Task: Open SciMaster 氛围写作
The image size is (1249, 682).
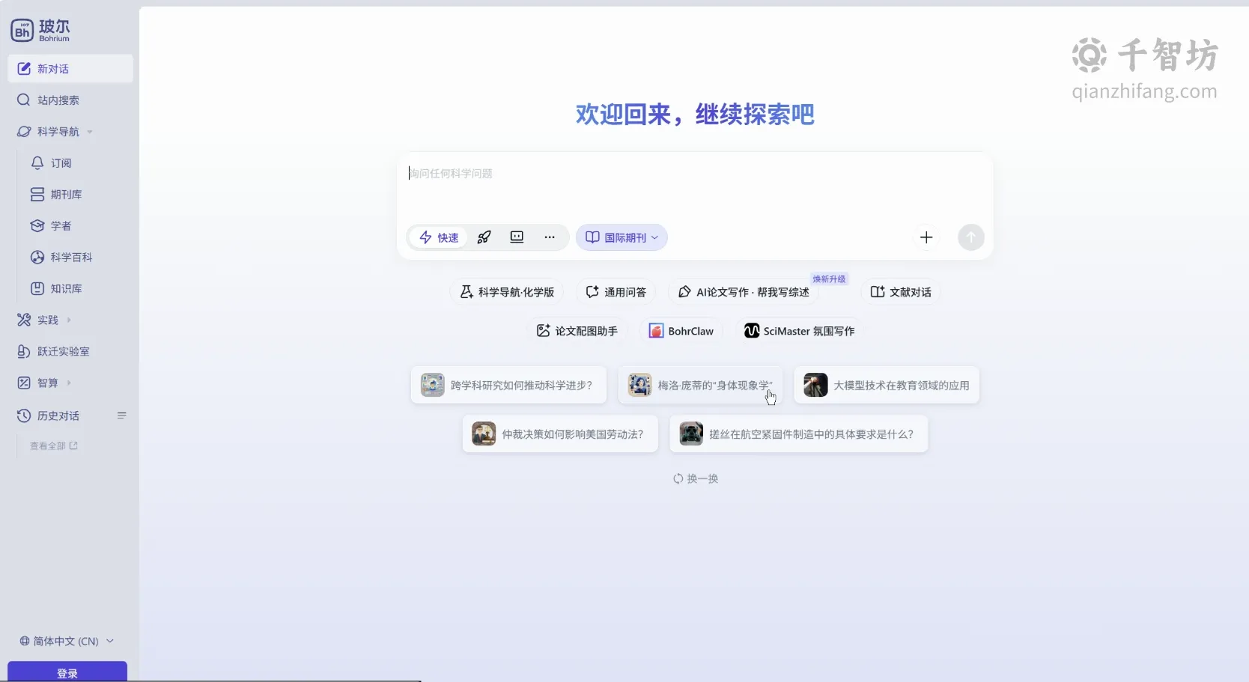Action: pyautogui.click(x=799, y=331)
